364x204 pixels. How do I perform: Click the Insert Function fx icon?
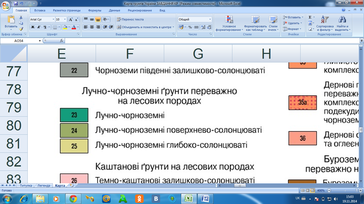pos(62,41)
